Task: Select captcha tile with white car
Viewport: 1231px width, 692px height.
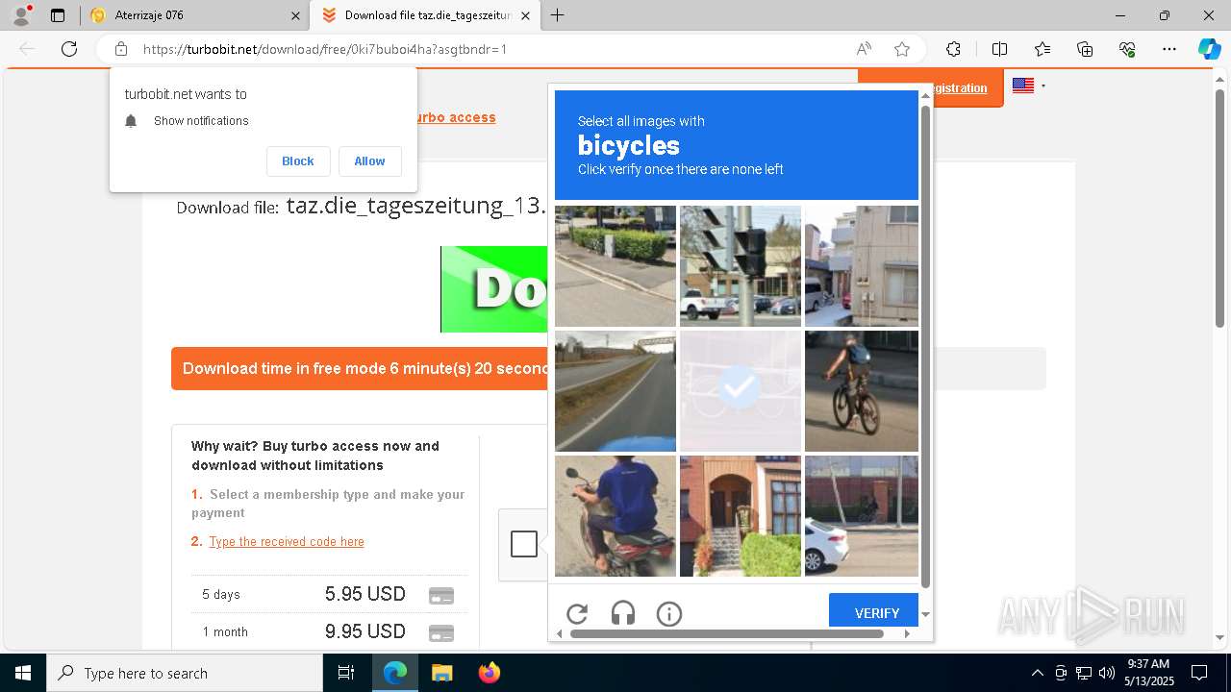Action: (862, 516)
